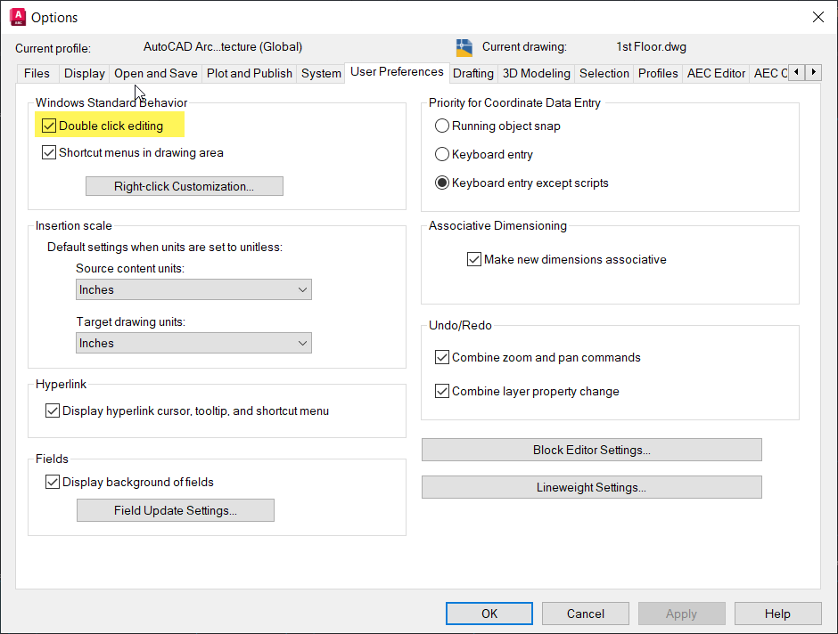
Task: Click the current drawing file icon
Action: (x=464, y=47)
